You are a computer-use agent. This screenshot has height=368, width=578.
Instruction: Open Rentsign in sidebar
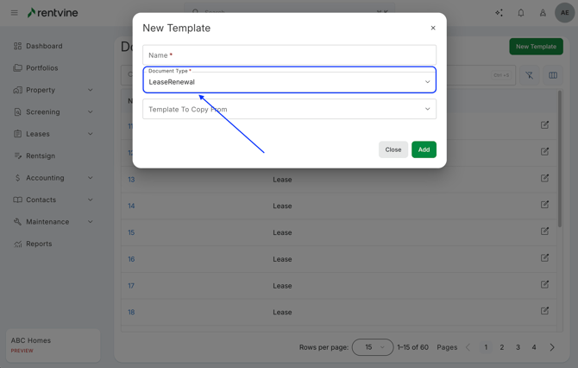click(x=41, y=155)
